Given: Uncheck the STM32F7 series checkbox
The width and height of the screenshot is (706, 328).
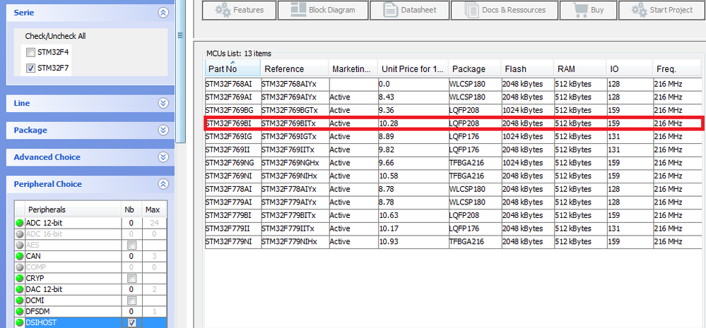Looking at the screenshot, I should click(x=30, y=68).
